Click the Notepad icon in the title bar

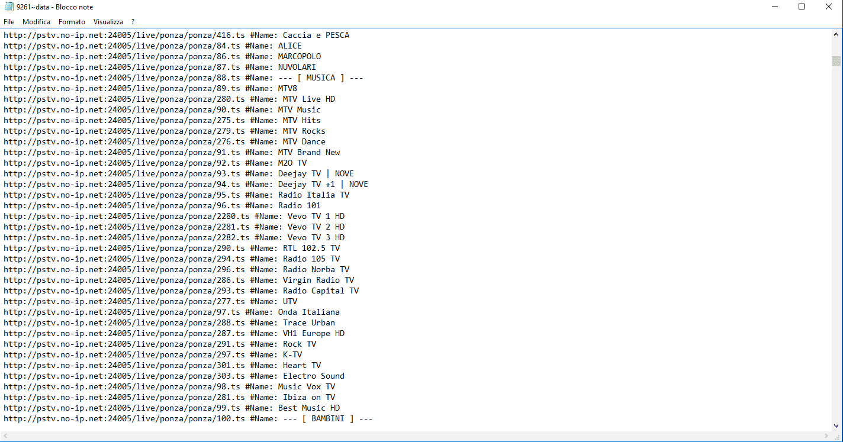click(x=9, y=7)
